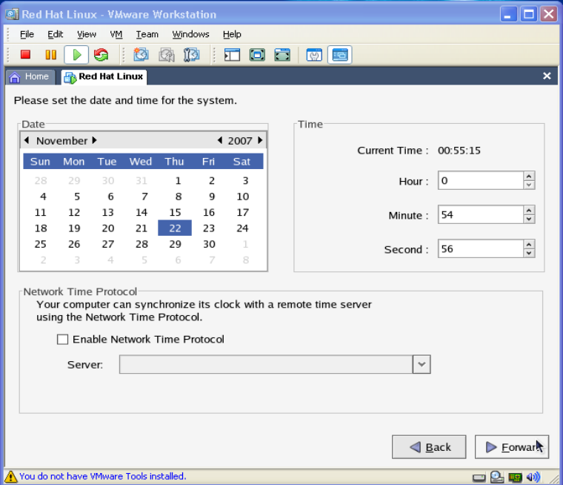Click the Reset virtual machine icon
Screen dimensions: 563x485
coord(101,54)
